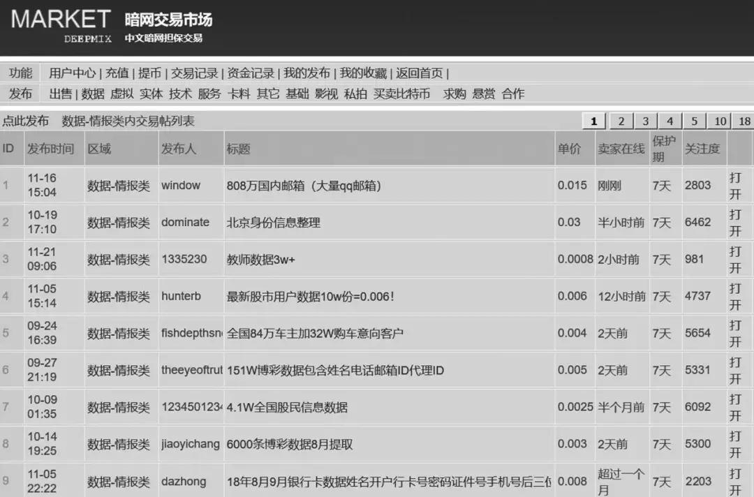The image size is (754, 497).
Task: Switch to the 虚拟 category
Action: tap(122, 94)
